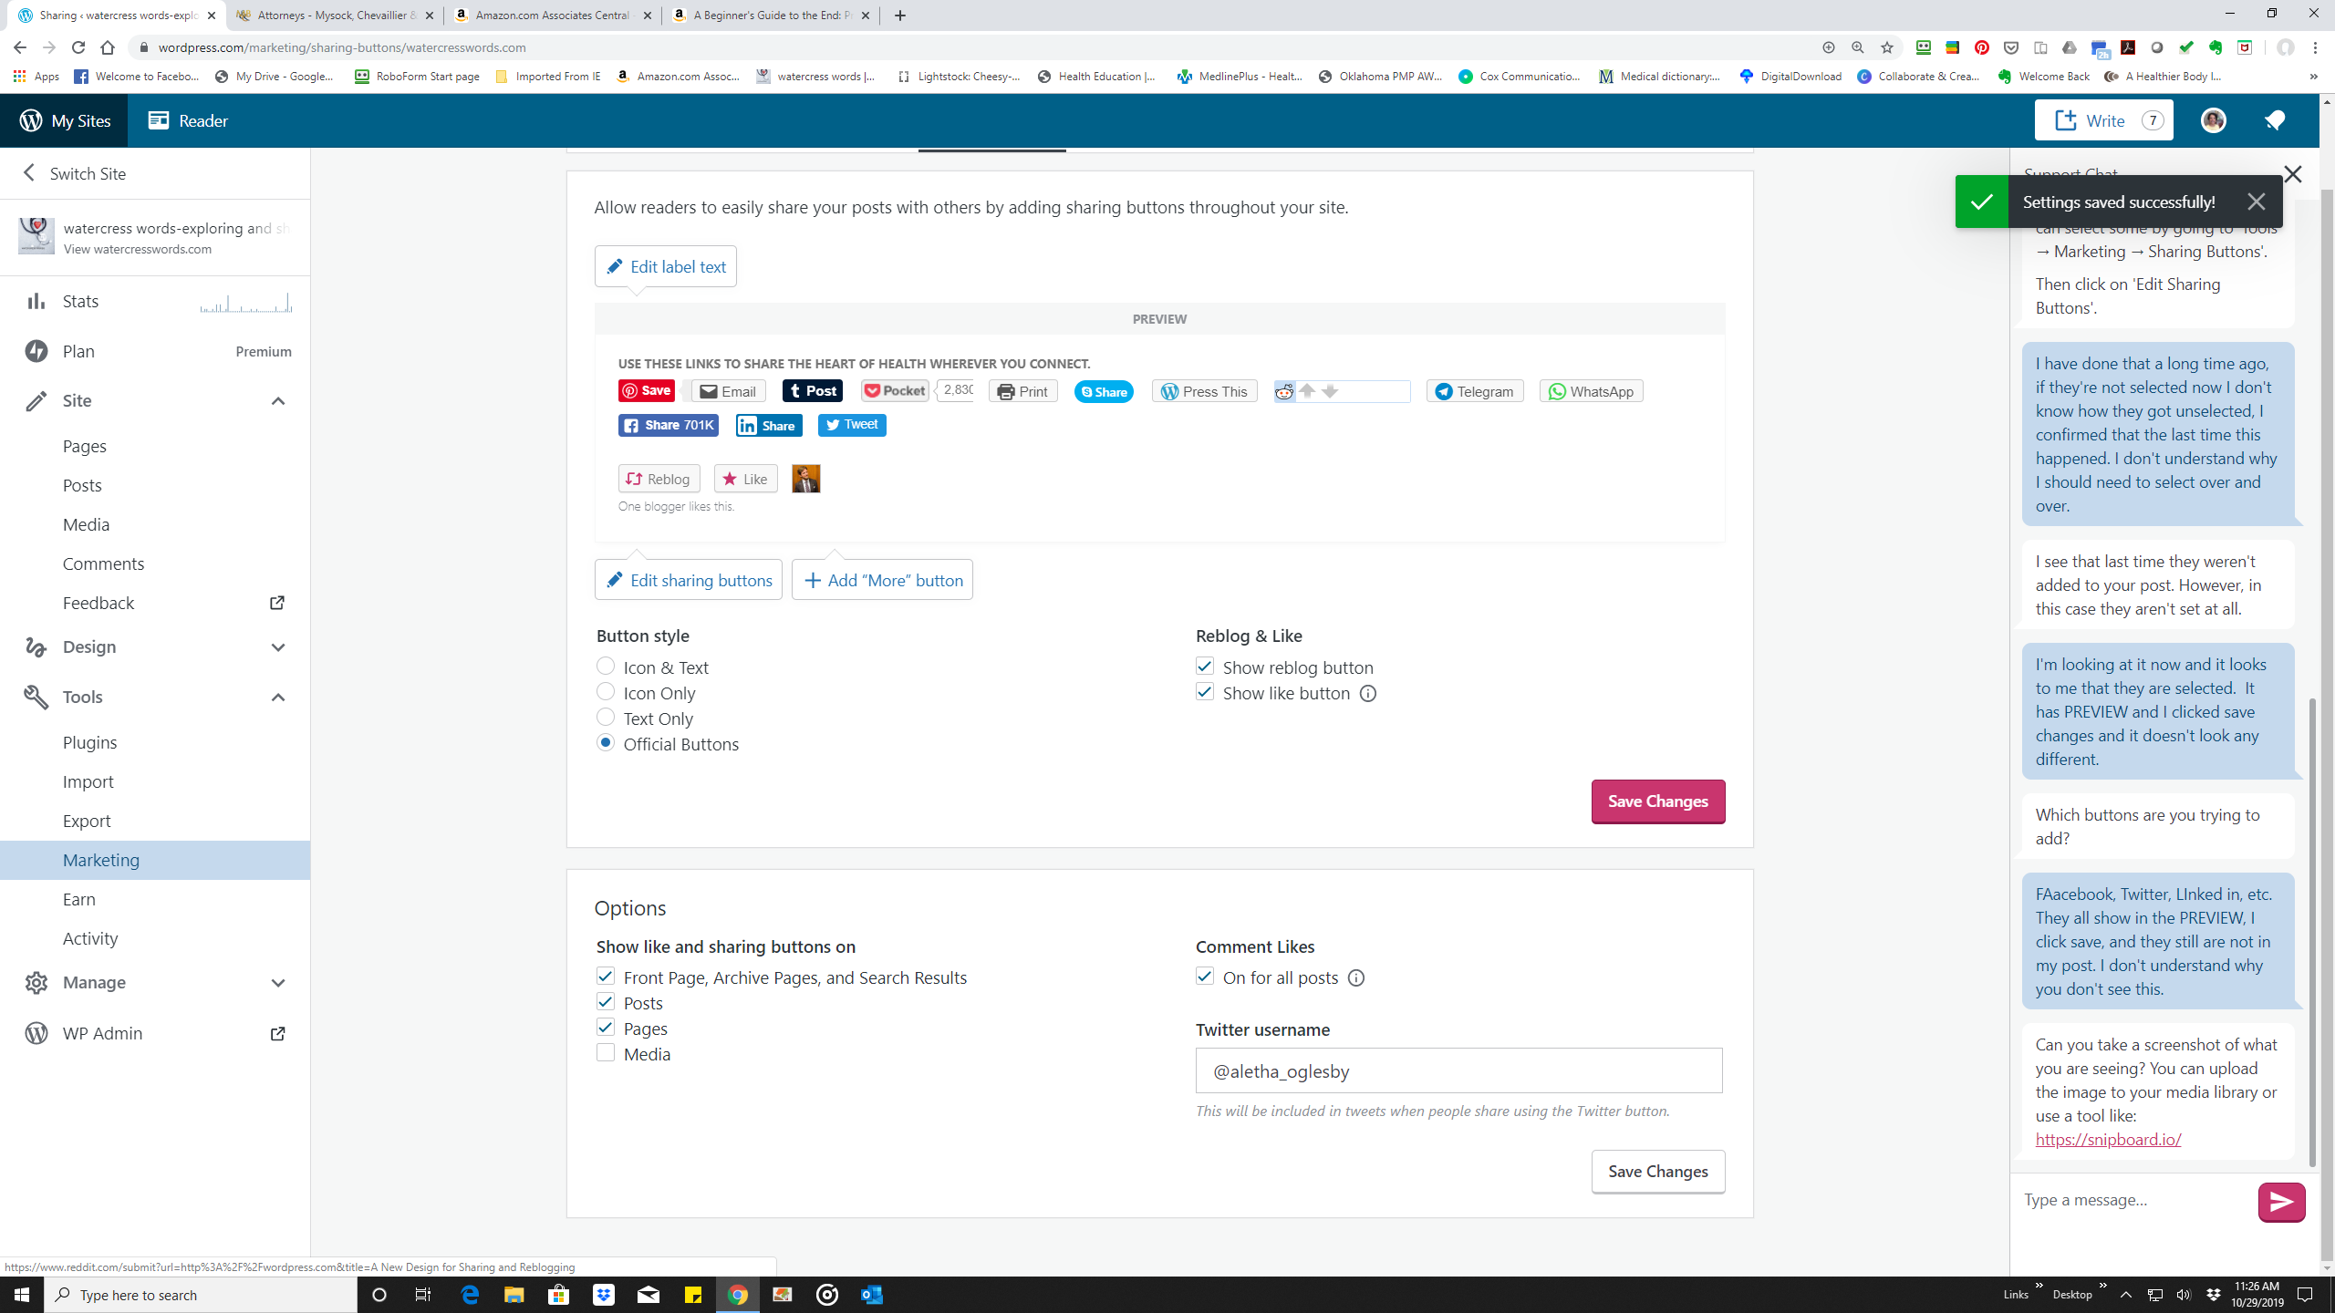Dismiss the Settings saved notification
The width and height of the screenshot is (2335, 1313).
tap(2257, 202)
